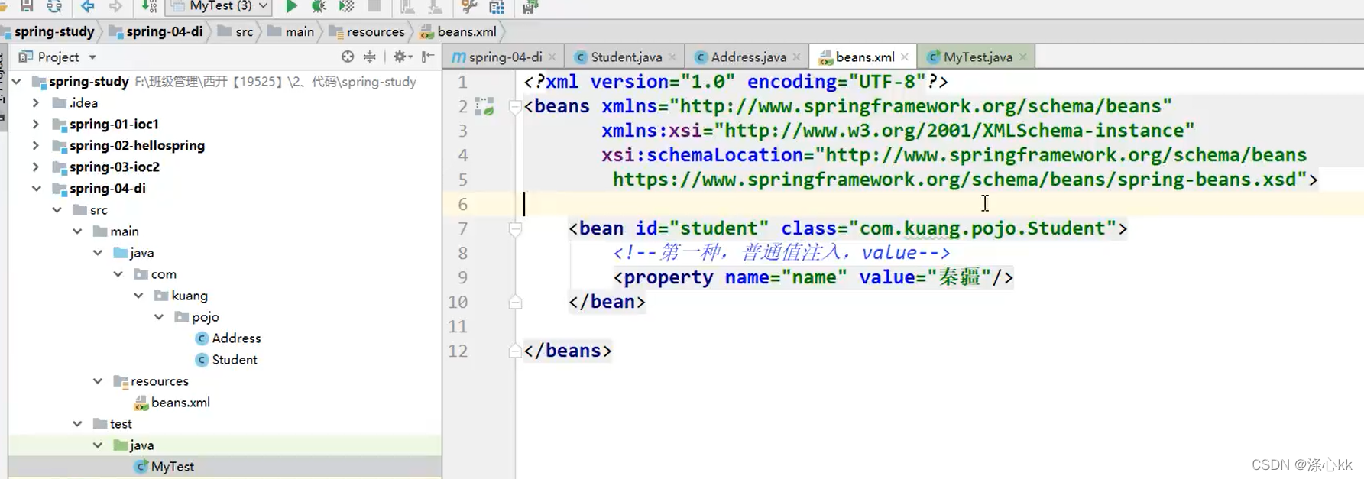Screen dimensions: 1364x479
Task: Expand the .idea folder
Action: (x=36, y=102)
